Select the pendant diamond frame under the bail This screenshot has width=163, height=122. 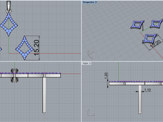[x=9, y=24]
